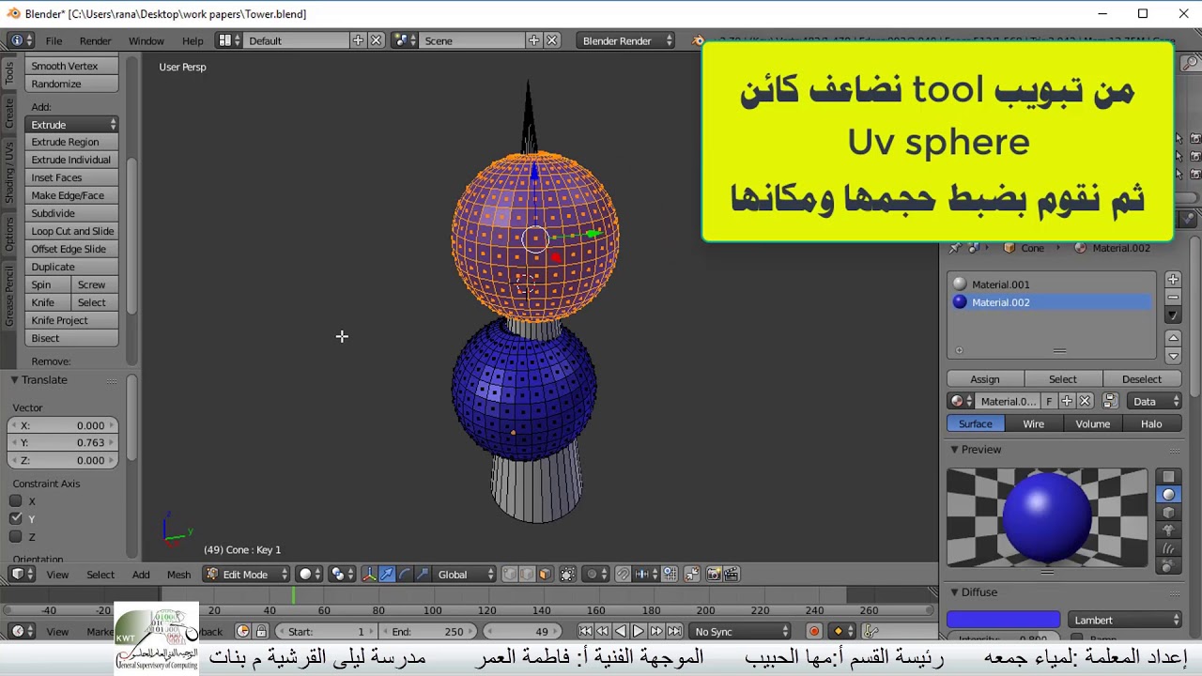Open Blender Render engine dropdown

625,40
